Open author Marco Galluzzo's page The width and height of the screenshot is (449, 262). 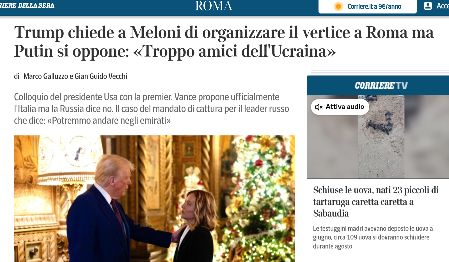coord(46,76)
